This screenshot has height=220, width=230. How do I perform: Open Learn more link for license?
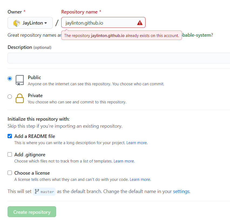tap(140, 179)
